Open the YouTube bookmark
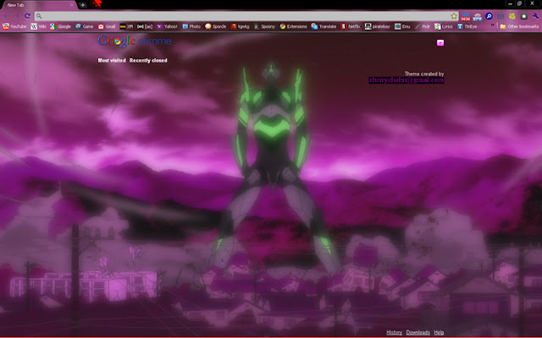The image size is (542, 338). click(x=14, y=26)
